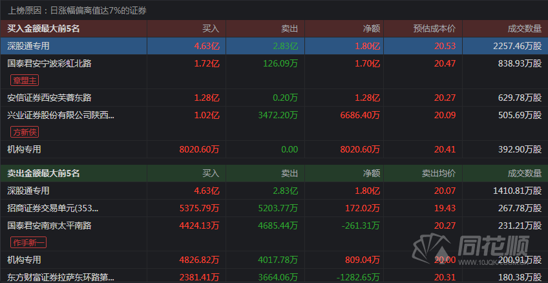Screen dimensions: 548x283
Task: Click the 3472.20万 sell amount
Action: coord(278,115)
